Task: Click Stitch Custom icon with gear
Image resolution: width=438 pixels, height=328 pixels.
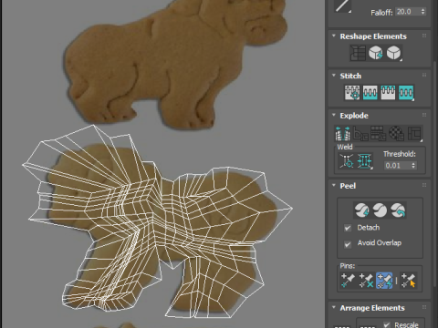Action: pos(352,93)
